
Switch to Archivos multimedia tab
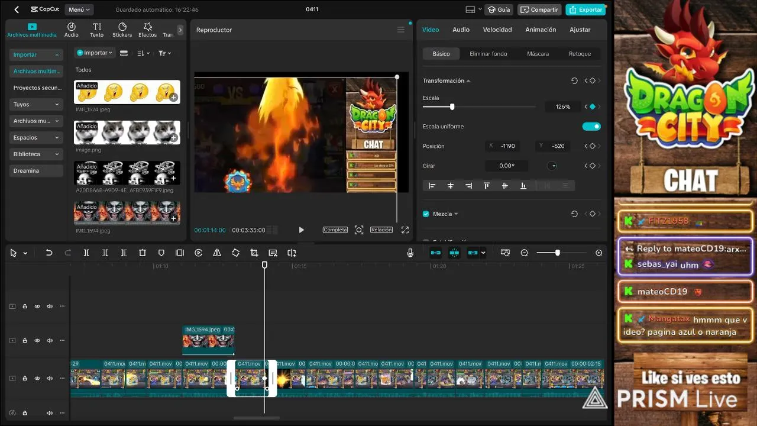(x=32, y=30)
